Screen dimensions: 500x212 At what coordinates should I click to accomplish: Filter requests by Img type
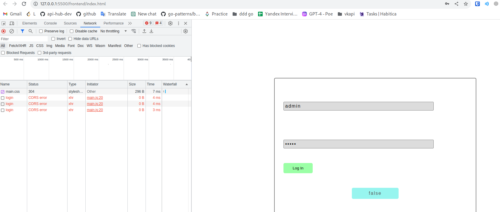point(49,46)
